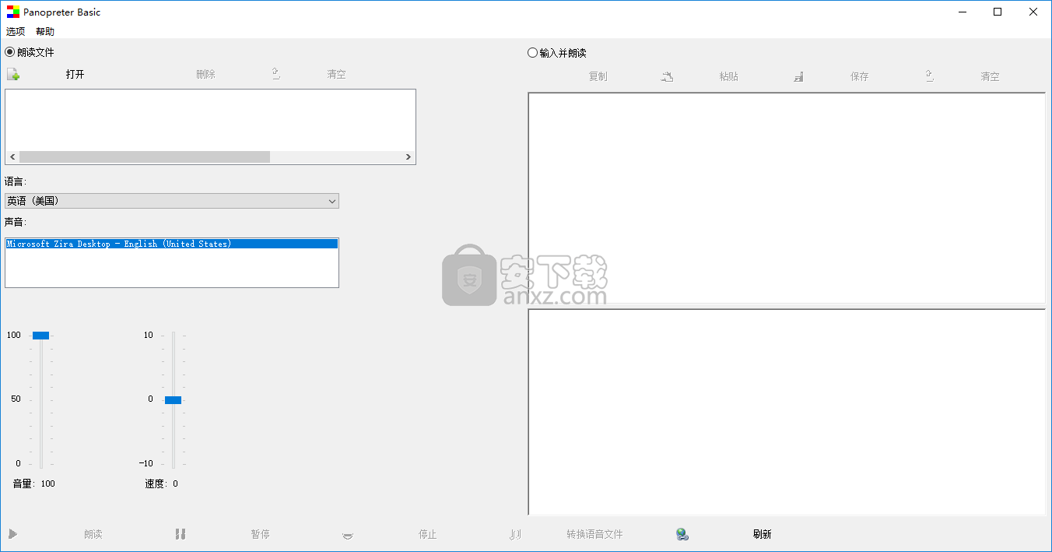Click the 打开 button
Viewport: 1052px width, 552px height.
(x=75, y=75)
